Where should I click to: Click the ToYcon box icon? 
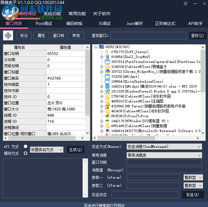pos(107,116)
